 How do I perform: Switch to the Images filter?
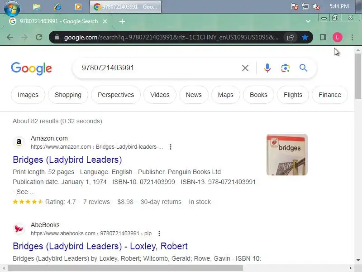tap(28, 95)
